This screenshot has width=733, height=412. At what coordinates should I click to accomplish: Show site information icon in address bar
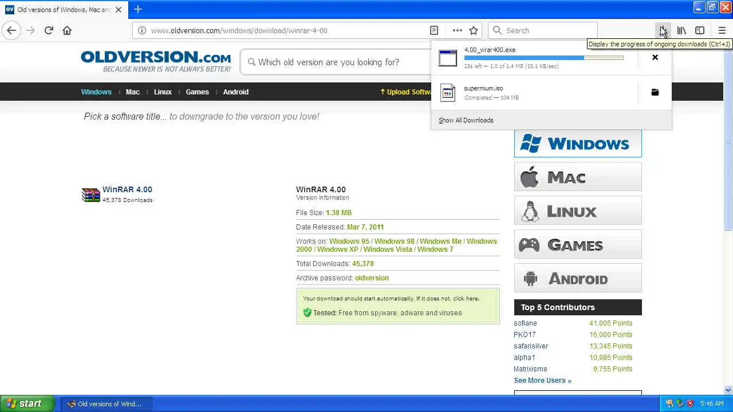(141, 30)
